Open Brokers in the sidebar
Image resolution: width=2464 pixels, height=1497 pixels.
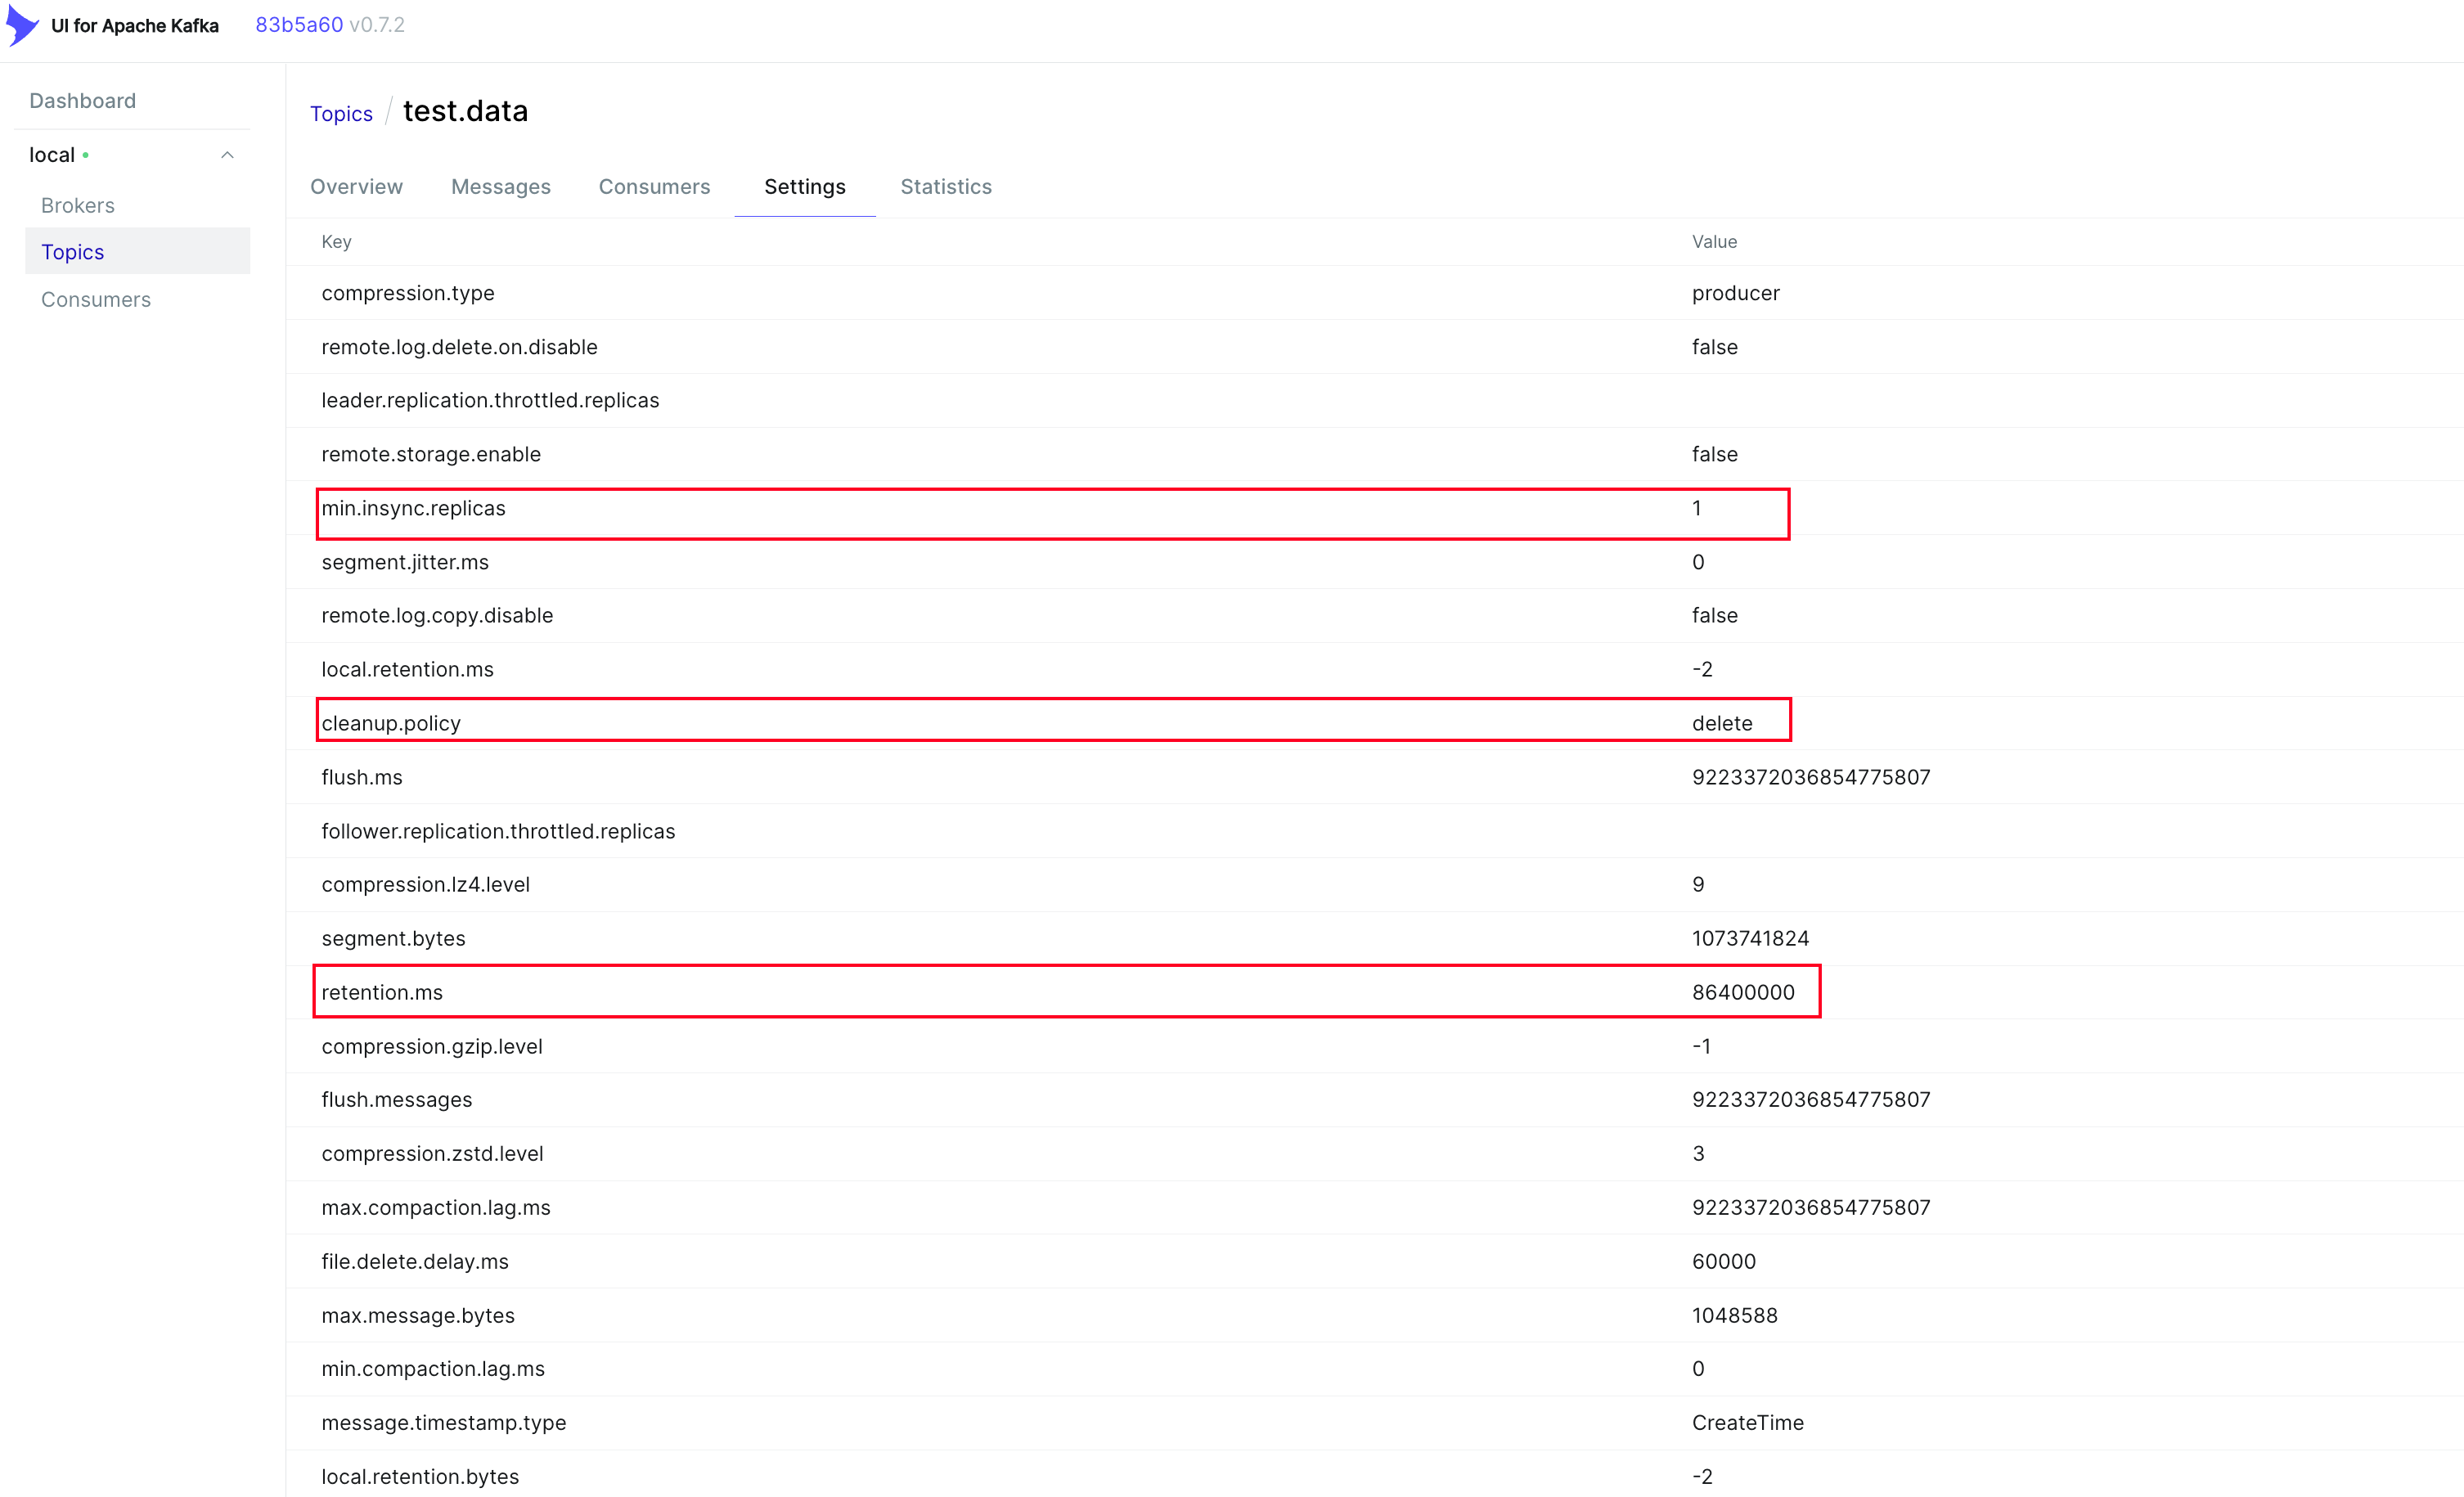78,205
